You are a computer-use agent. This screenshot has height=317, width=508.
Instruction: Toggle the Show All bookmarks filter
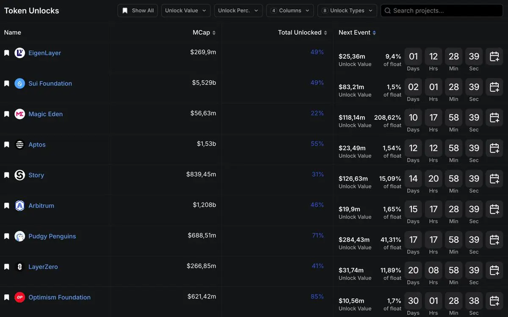(138, 11)
